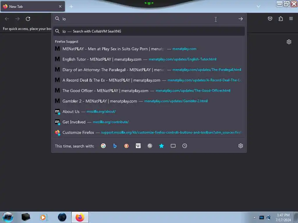Search this time with Google
298x223 pixels.
coord(103,146)
